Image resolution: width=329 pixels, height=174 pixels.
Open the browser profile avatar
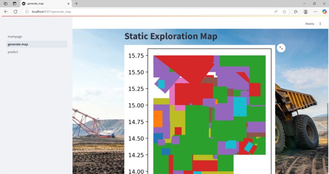pos(306,12)
